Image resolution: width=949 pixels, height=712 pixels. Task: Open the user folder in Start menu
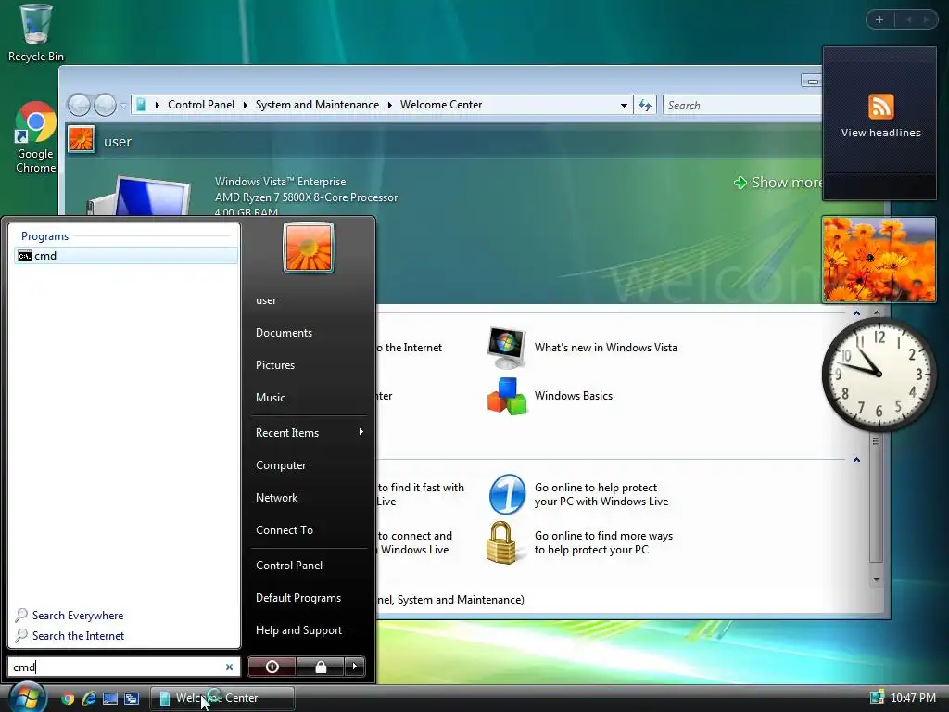pyautogui.click(x=266, y=300)
